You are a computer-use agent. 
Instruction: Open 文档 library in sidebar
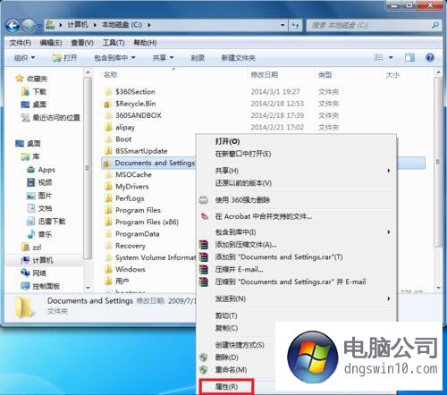tap(39, 208)
